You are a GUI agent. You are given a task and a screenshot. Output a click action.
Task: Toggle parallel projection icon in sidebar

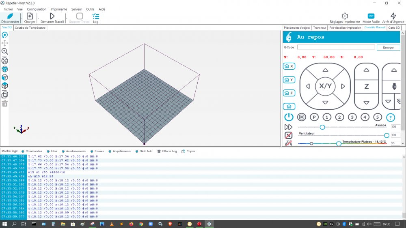[x=4, y=95]
